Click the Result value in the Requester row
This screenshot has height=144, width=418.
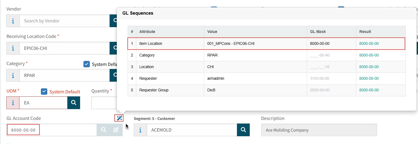click(369, 78)
